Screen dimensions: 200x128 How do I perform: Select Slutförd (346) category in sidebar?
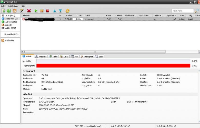click(11, 22)
